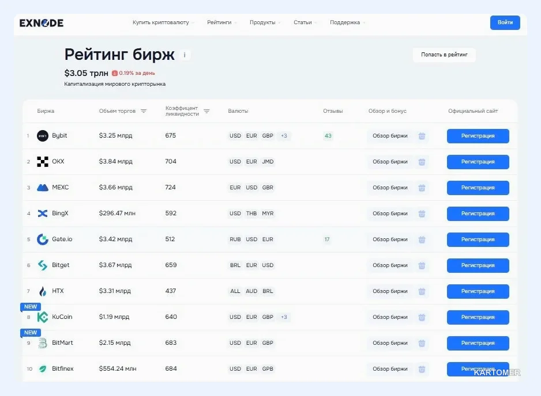
Task: Sort by Коэффицент ликвидности filter icon
Action: 206,111
